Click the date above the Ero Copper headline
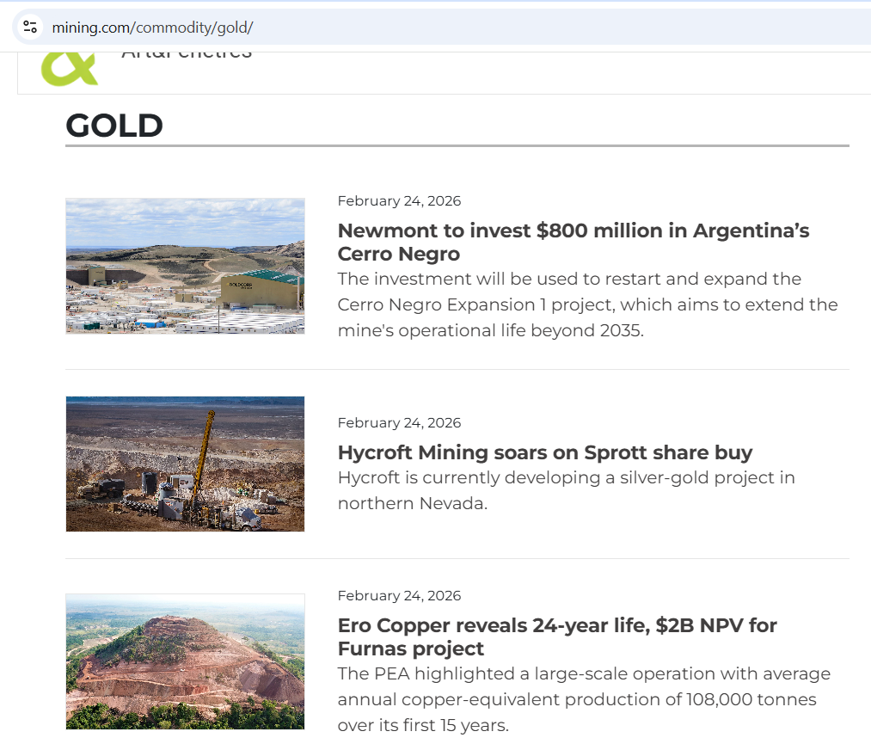 click(x=399, y=596)
